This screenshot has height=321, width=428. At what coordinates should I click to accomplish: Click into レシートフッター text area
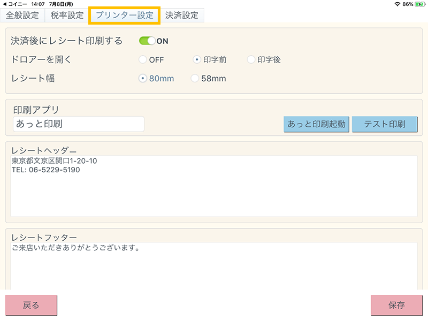pos(214,266)
